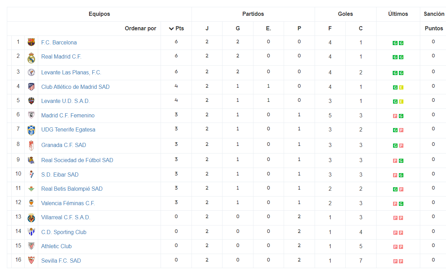
Task: Click the Valencia Féminas crest icon
Action: pyautogui.click(x=31, y=203)
